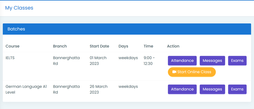The height and width of the screenshot is (109, 254).
Task: Open Attendance for German Language A1 Level
Action: pyautogui.click(x=182, y=89)
